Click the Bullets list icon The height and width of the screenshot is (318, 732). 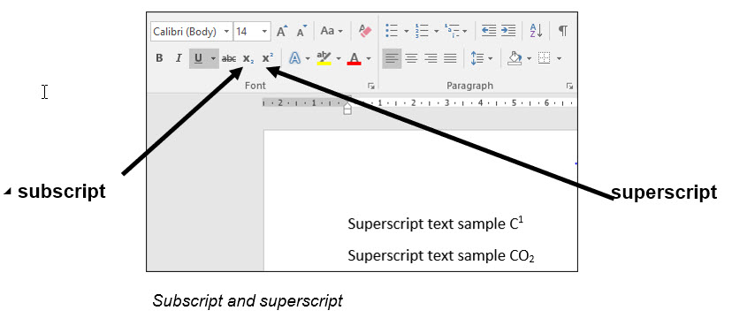coord(392,31)
